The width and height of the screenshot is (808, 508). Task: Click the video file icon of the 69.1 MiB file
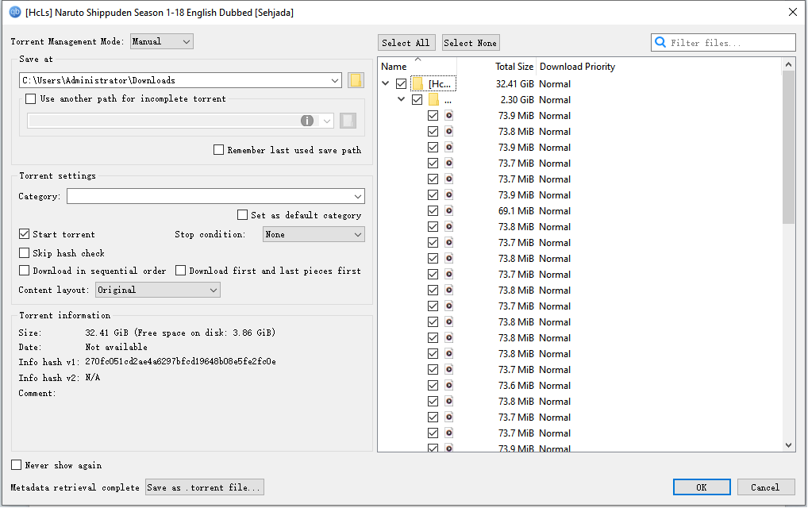pyautogui.click(x=448, y=211)
